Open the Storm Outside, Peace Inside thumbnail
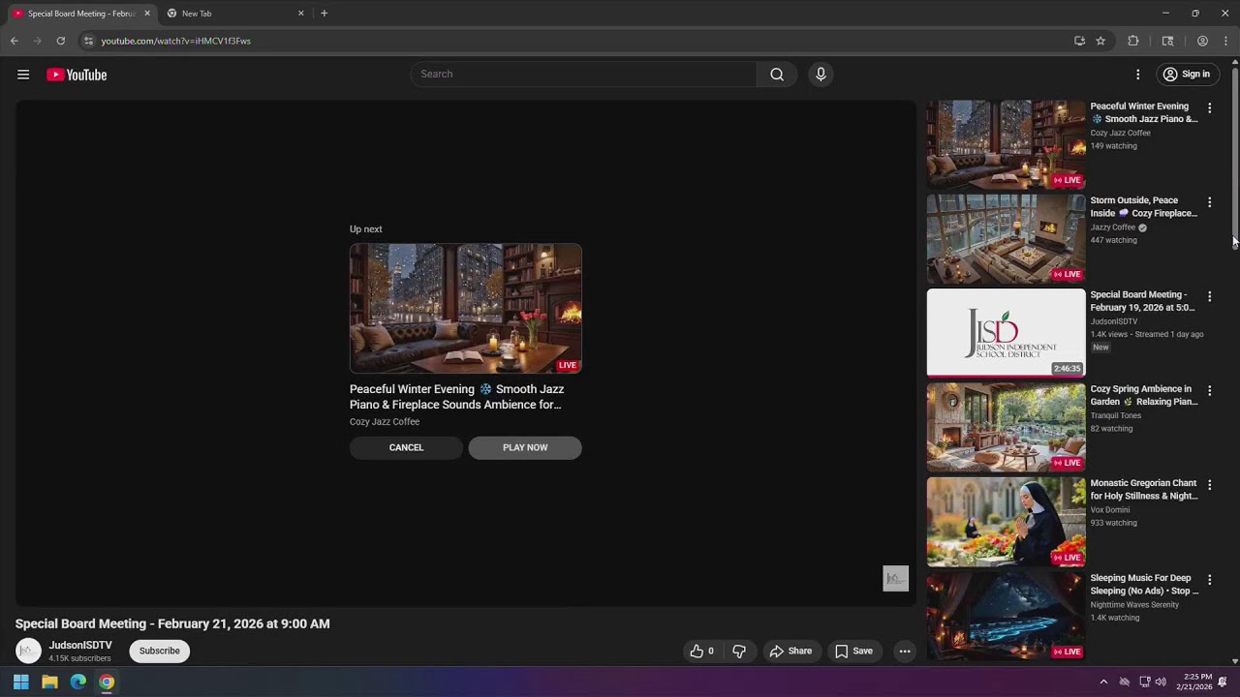This screenshot has height=697, width=1240. click(x=1007, y=239)
